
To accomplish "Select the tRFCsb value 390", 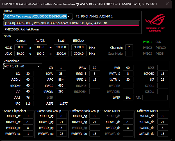I will click(x=61, y=91).
